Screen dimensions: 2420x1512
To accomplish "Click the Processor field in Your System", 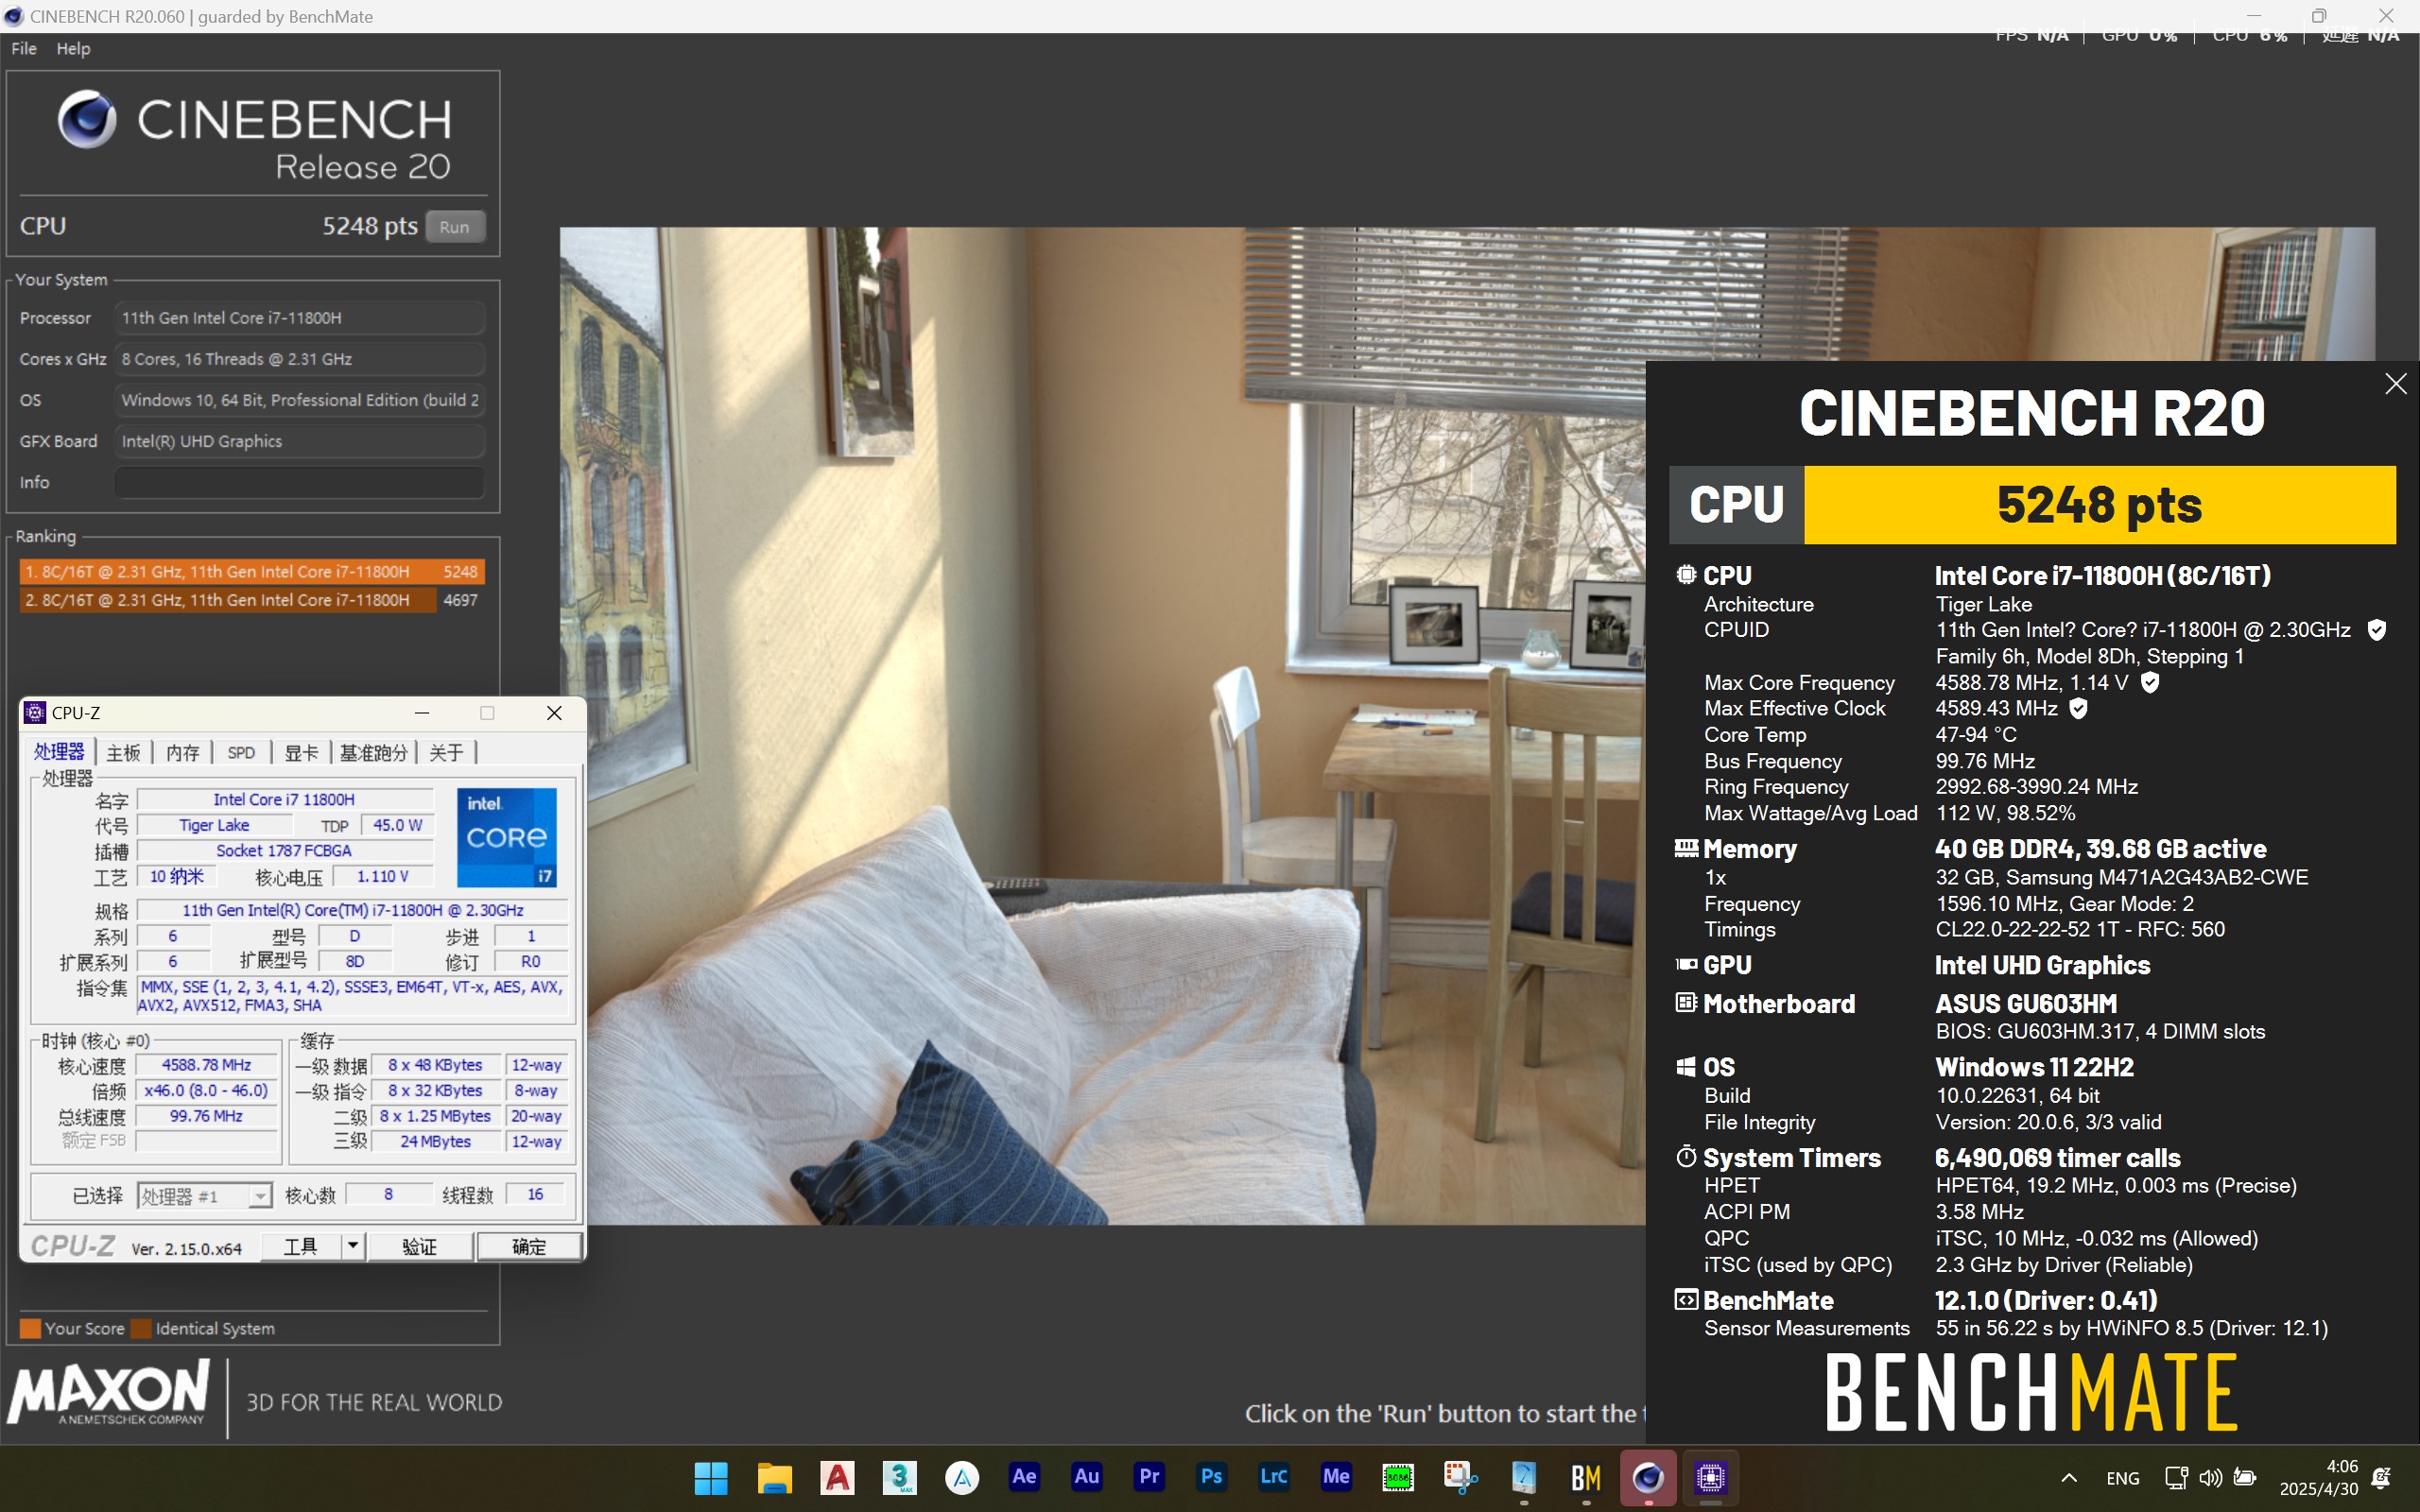I will tap(299, 318).
